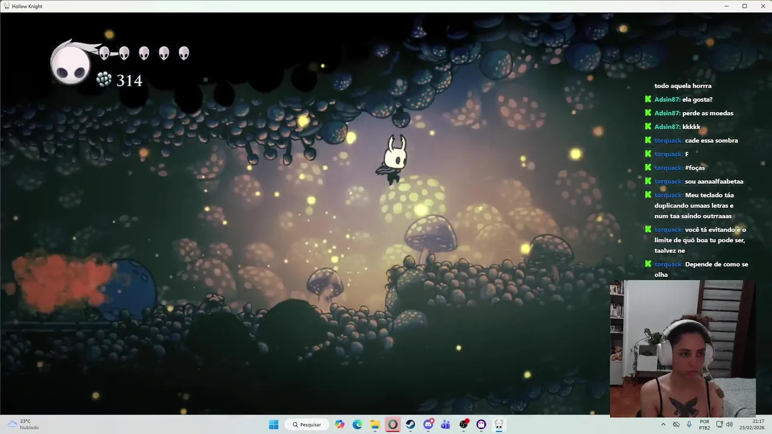Click chat message 'kkkkk'
This screenshot has height=434, width=772.
[x=691, y=127]
